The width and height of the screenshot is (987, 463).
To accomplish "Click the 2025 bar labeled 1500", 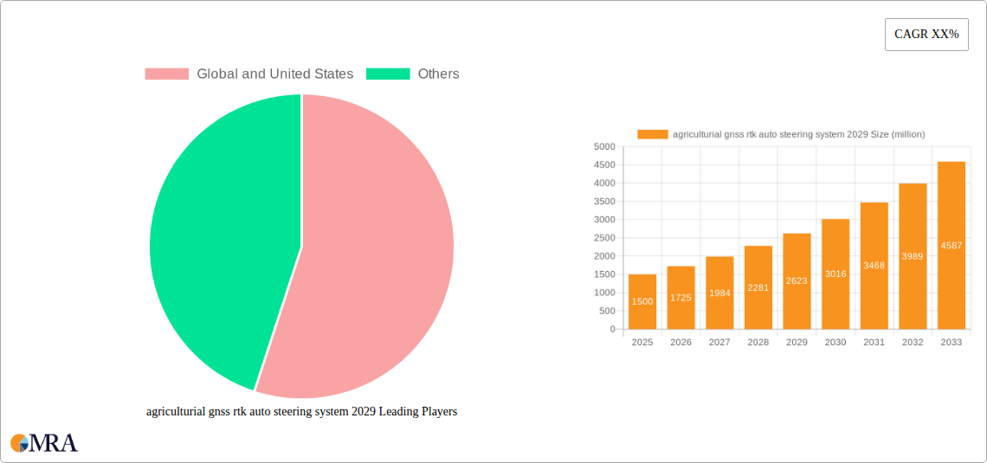I will [x=642, y=302].
